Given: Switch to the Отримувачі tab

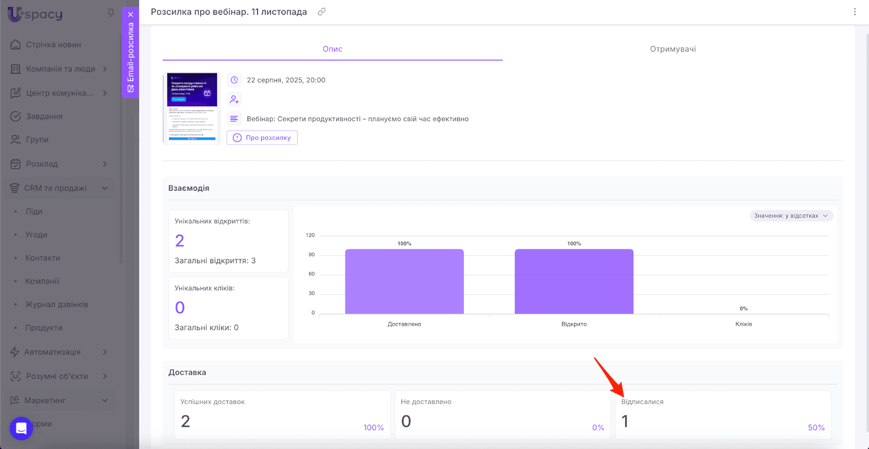Looking at the screenshot, I should [x=672, y=49].
